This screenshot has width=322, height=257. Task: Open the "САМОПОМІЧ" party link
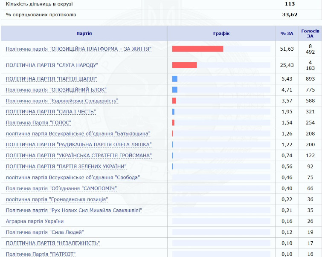click(x=61, y=188)
